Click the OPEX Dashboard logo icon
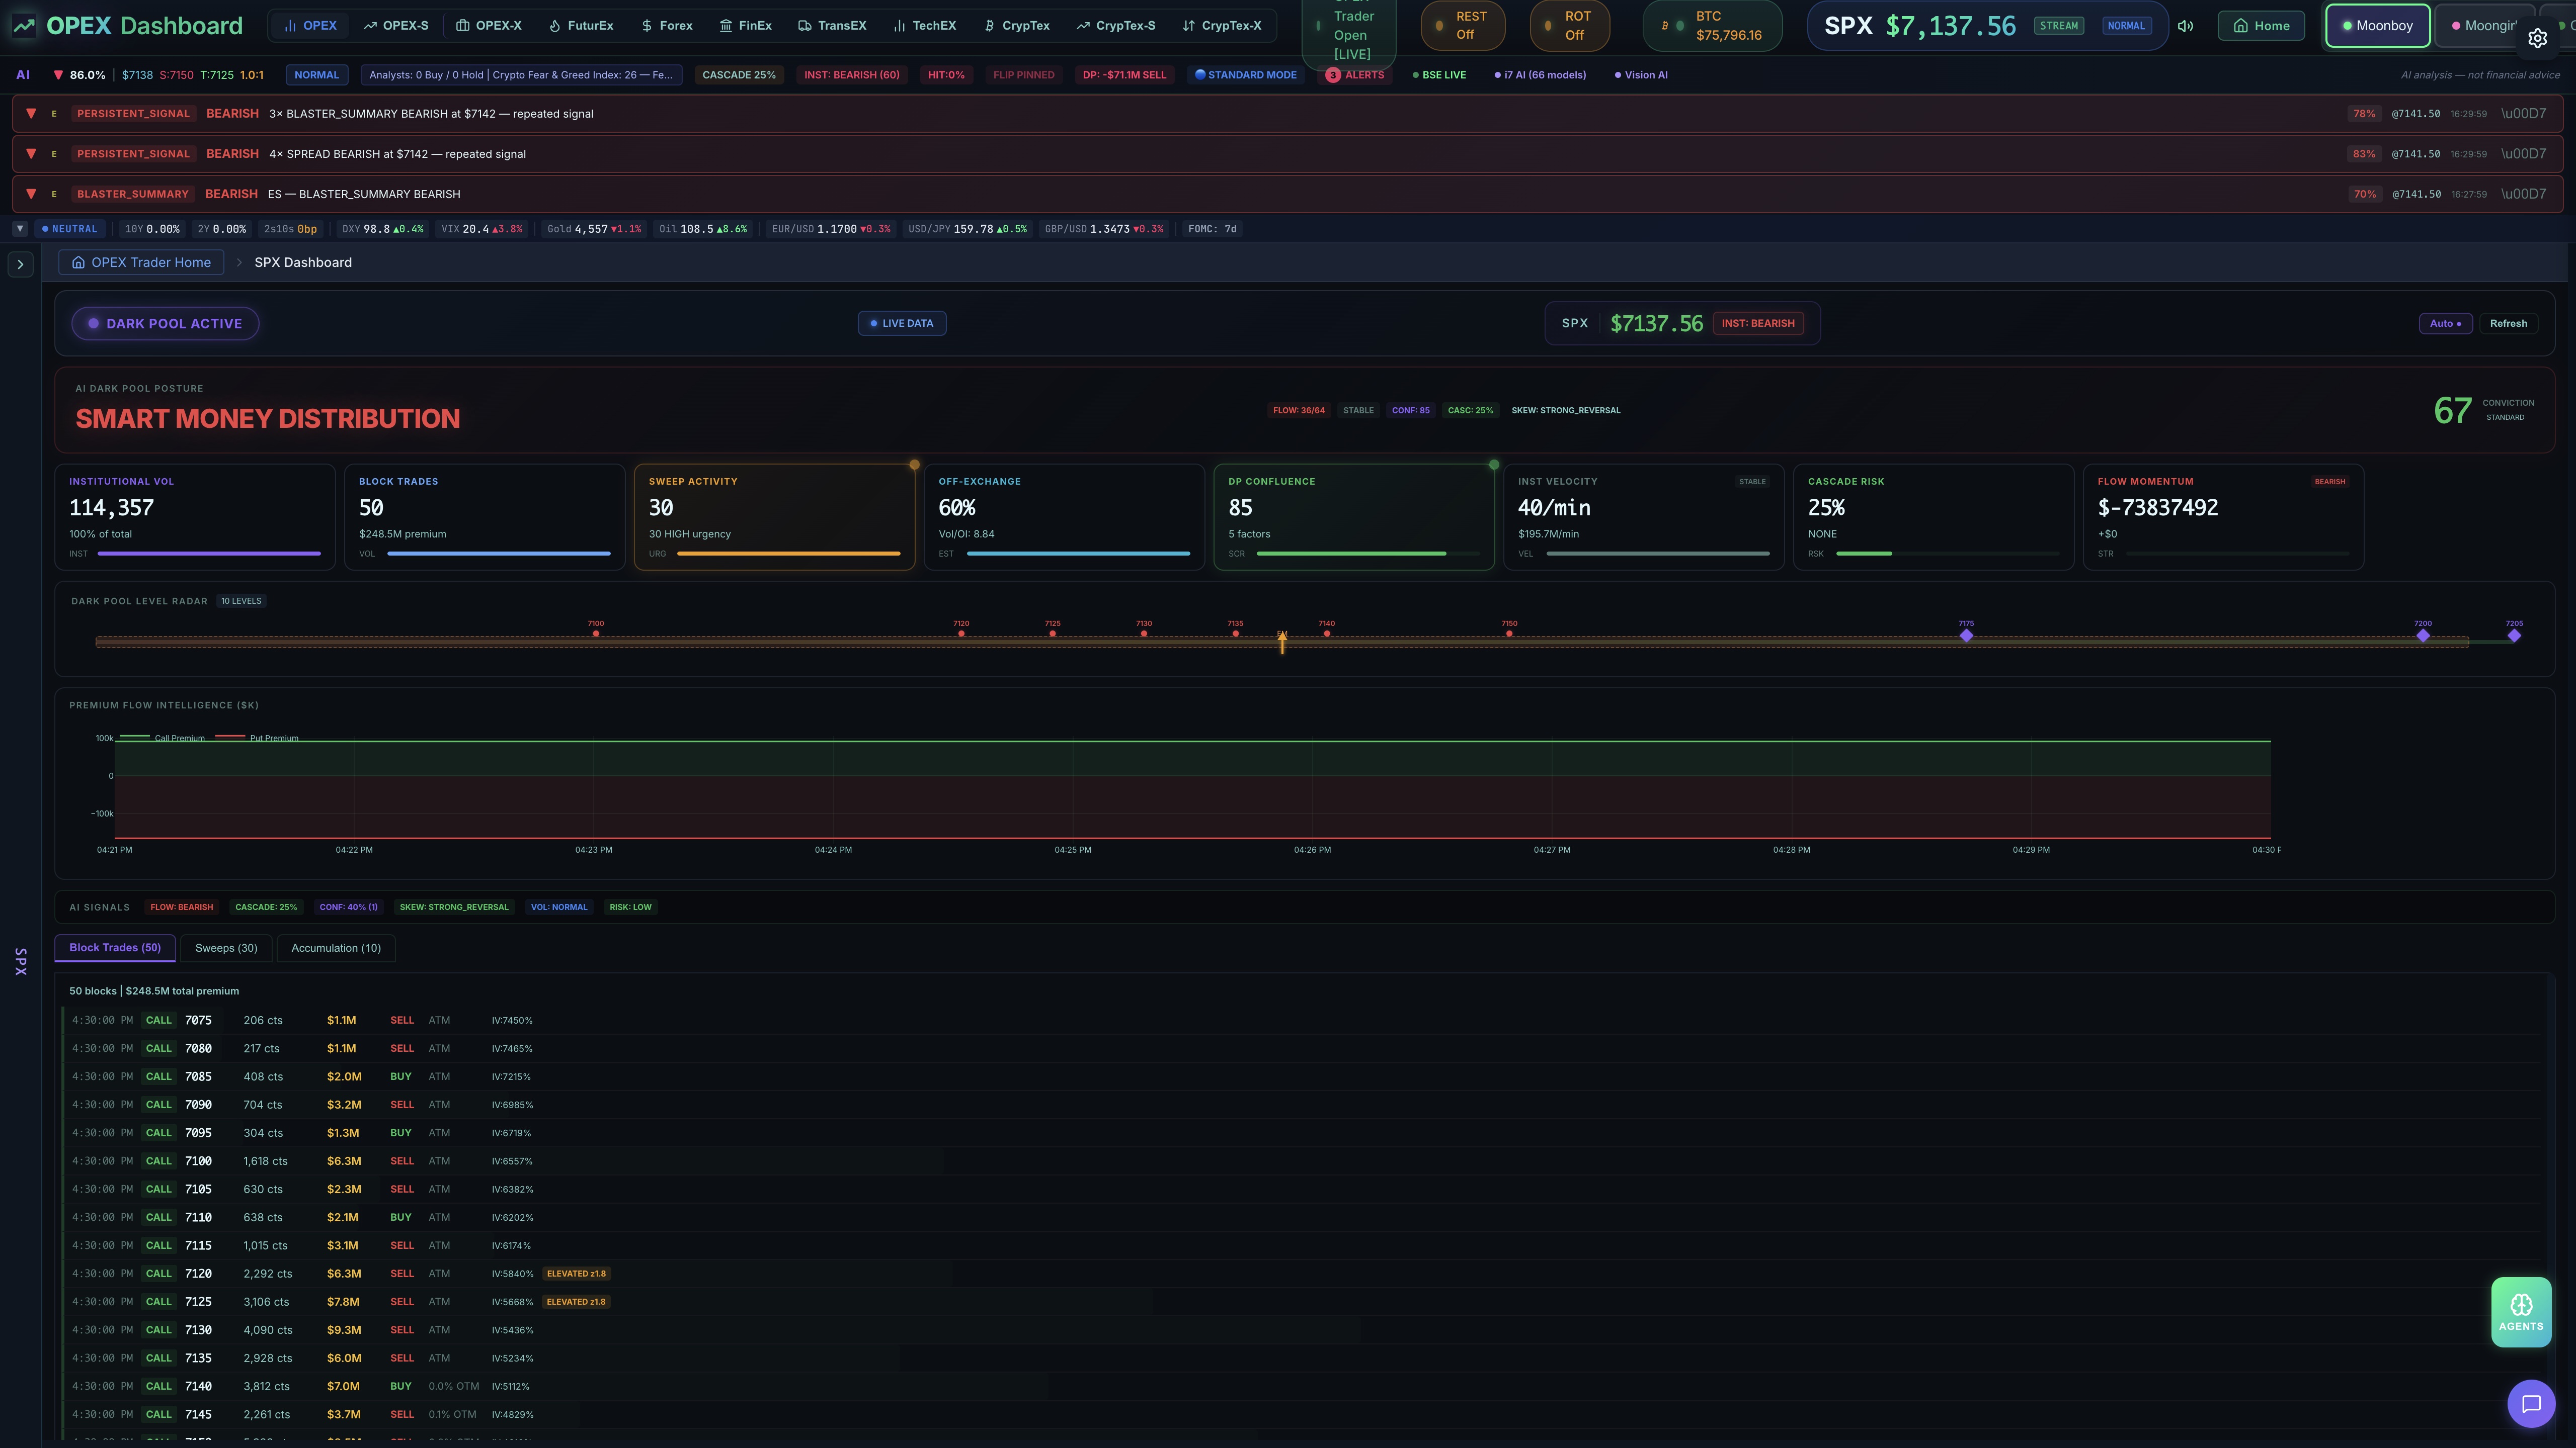The height and width of the screenshot is (1448, 2576). pyautogui.click(x=24, y=26)
